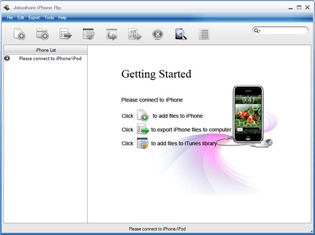Click the 'to export iPhone files to computer' text

click(x=191, y=130)
